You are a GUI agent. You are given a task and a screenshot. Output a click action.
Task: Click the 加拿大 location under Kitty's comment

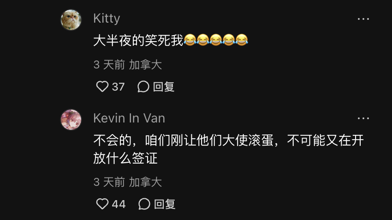[145, 65]
